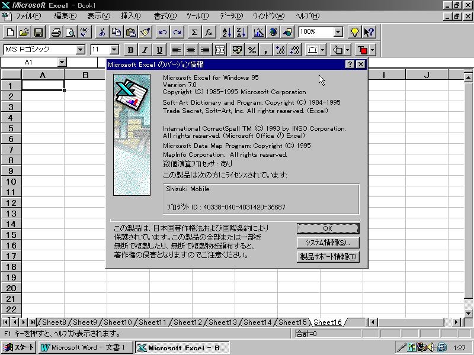Open the 挿入(I) menu
Image resolution: width=474 pixels, height=355 pixels.
point(131,16)
